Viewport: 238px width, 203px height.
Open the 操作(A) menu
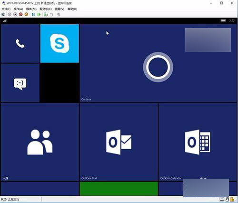18,9
